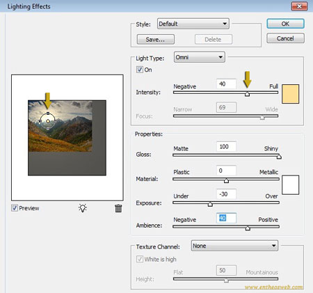Click the Height slider handle
313x293 pixels.
tap(226, 280)
